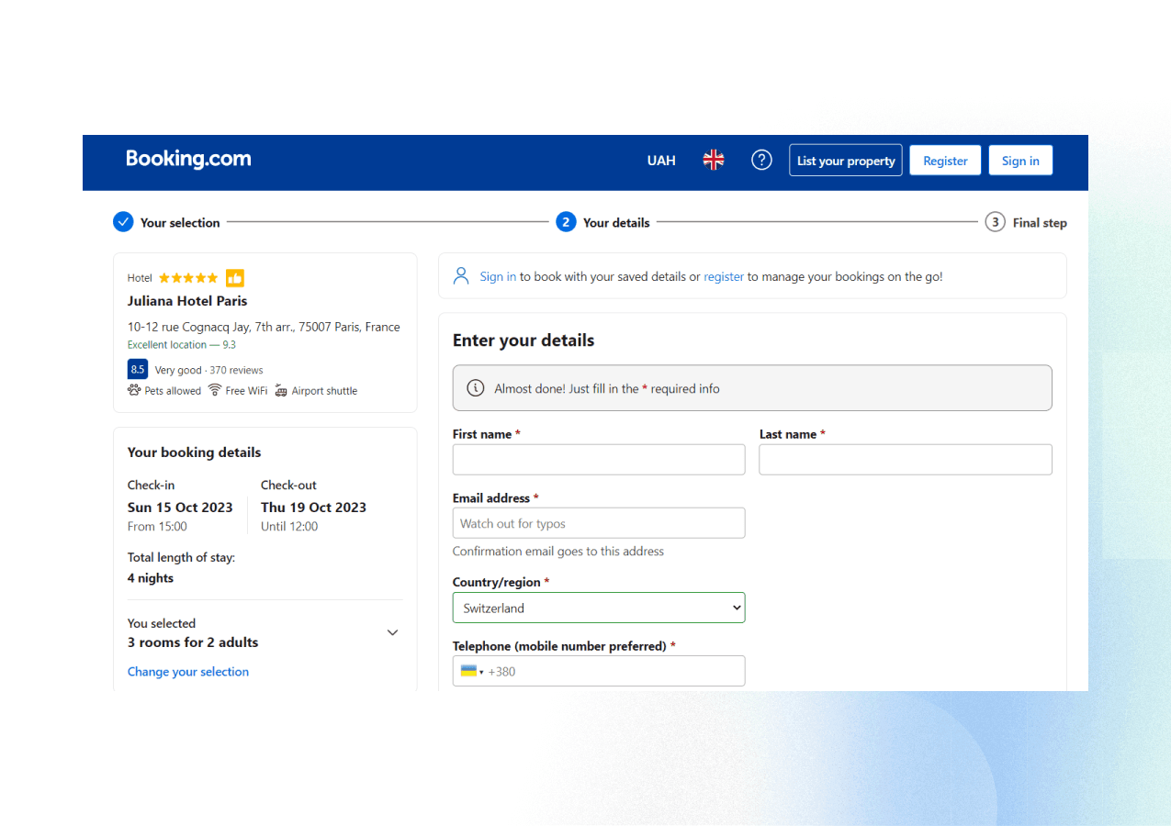Click the Your booking details heading
The height and width of the screenshot is (826, 1171).
coord(195,452)
